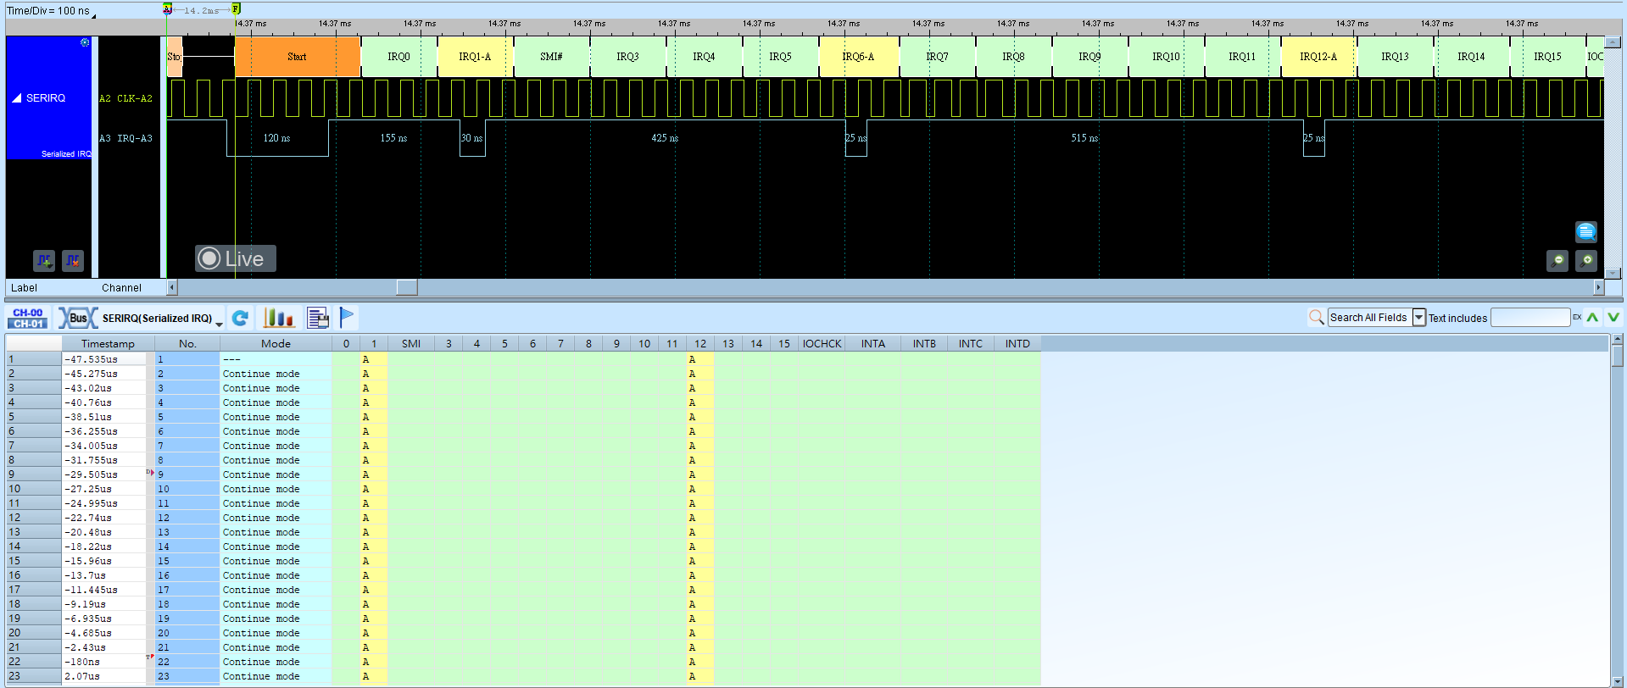Select the A cursor marker on ruler
Image resolution: width=1627 pixels, height=688 pixels.
click(x=167, y=9)
